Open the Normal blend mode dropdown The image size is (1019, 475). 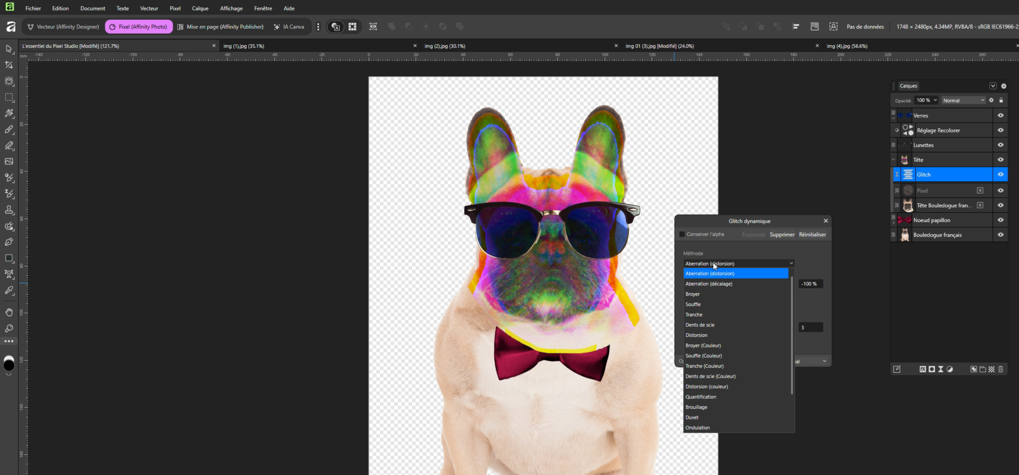[x=963, y=100]
